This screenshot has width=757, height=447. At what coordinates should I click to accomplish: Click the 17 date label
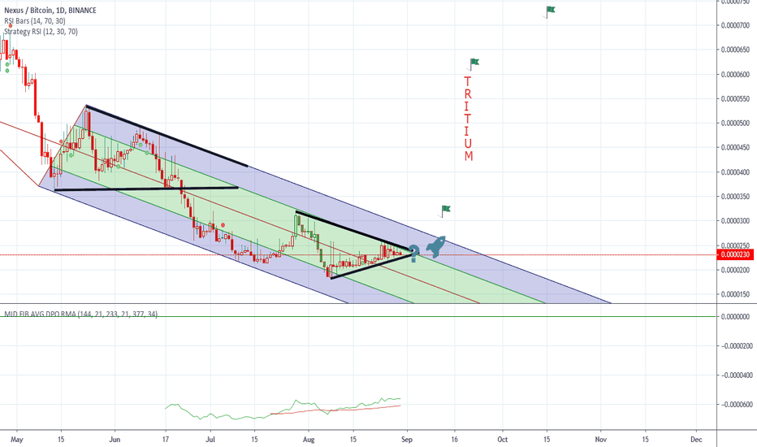(166, 439)
